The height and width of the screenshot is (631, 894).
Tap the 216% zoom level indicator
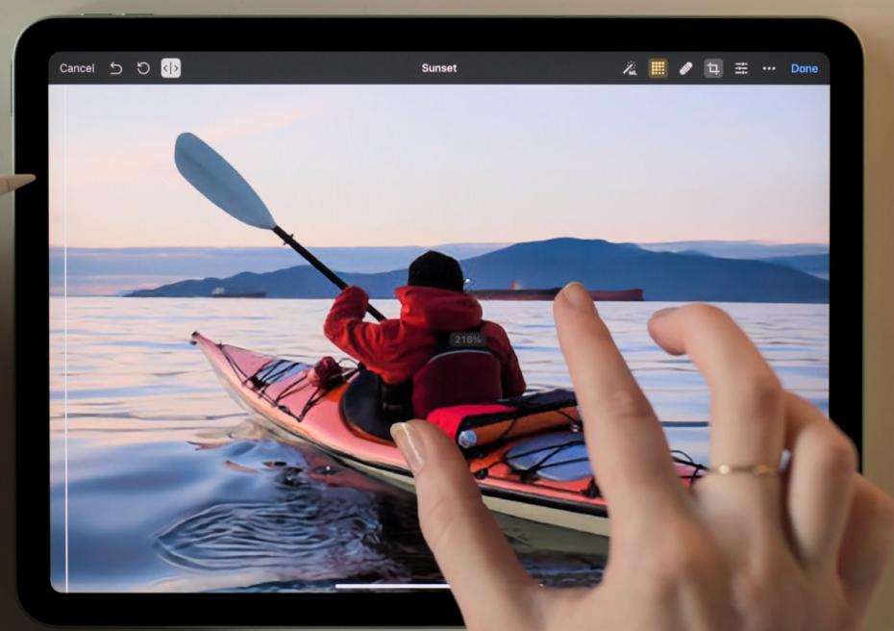tap(467, 340)
